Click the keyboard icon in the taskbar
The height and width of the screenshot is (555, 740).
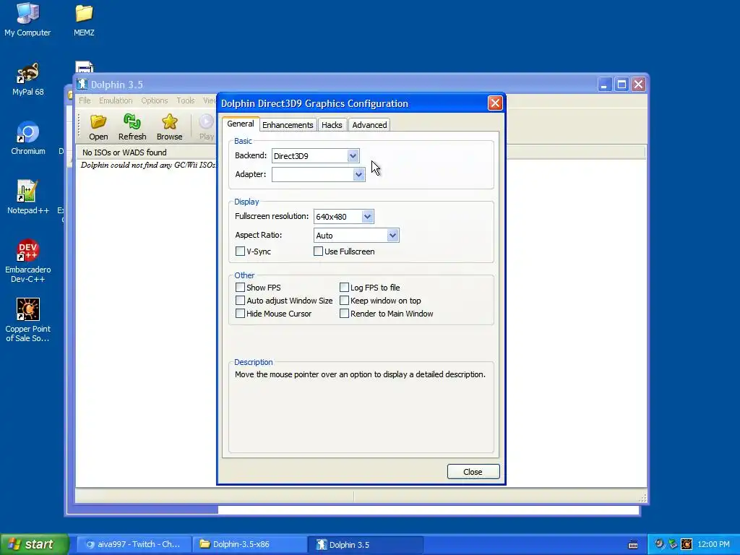tap(633, 545)
